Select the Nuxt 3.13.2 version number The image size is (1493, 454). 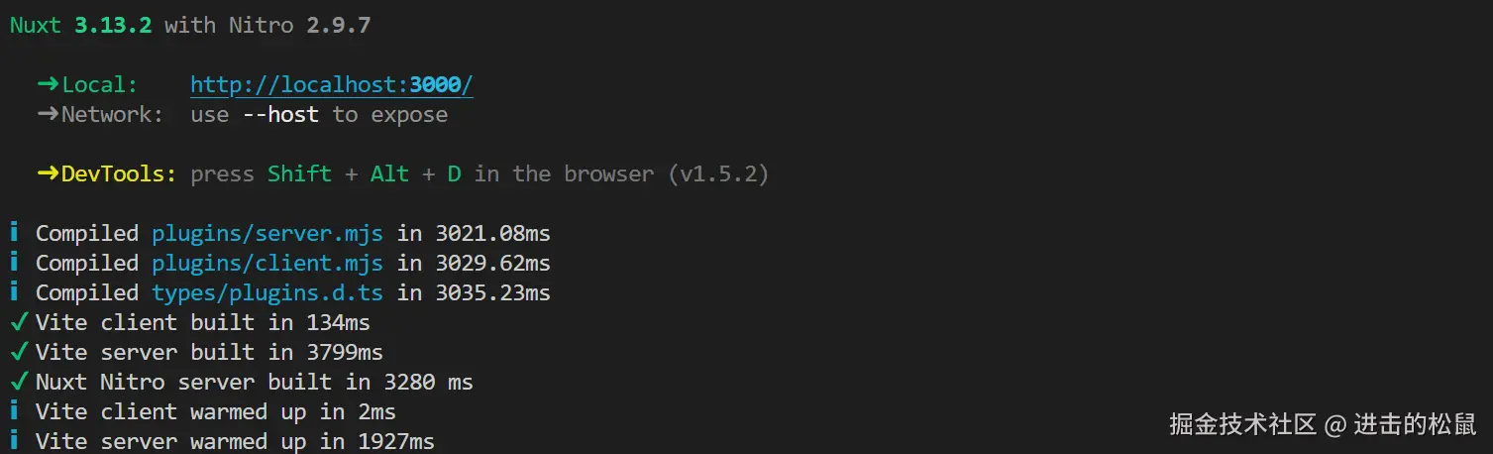tap(113, 26)
